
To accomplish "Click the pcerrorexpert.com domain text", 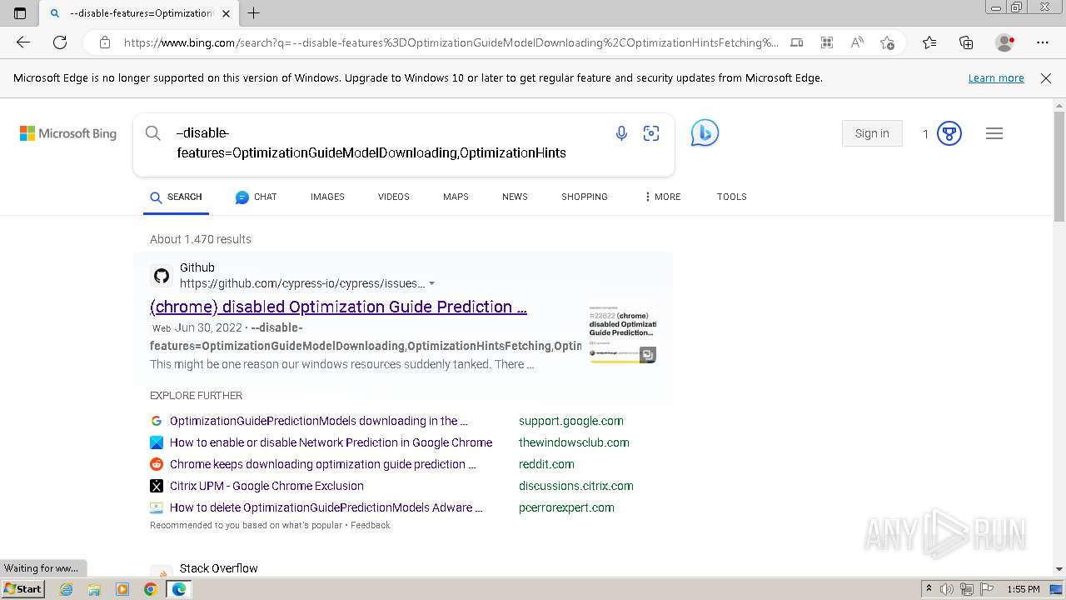I will click(566, 507).
